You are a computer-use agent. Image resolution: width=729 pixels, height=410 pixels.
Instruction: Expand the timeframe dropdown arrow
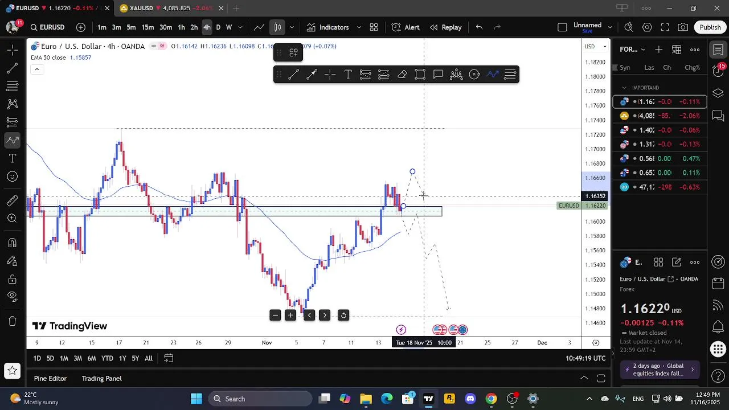pyautogui.click(x=240, y=27)
